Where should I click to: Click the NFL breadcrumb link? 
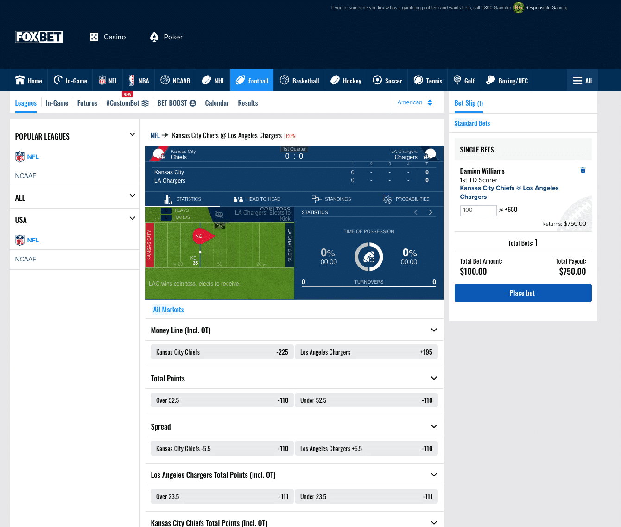click(155, 135)
